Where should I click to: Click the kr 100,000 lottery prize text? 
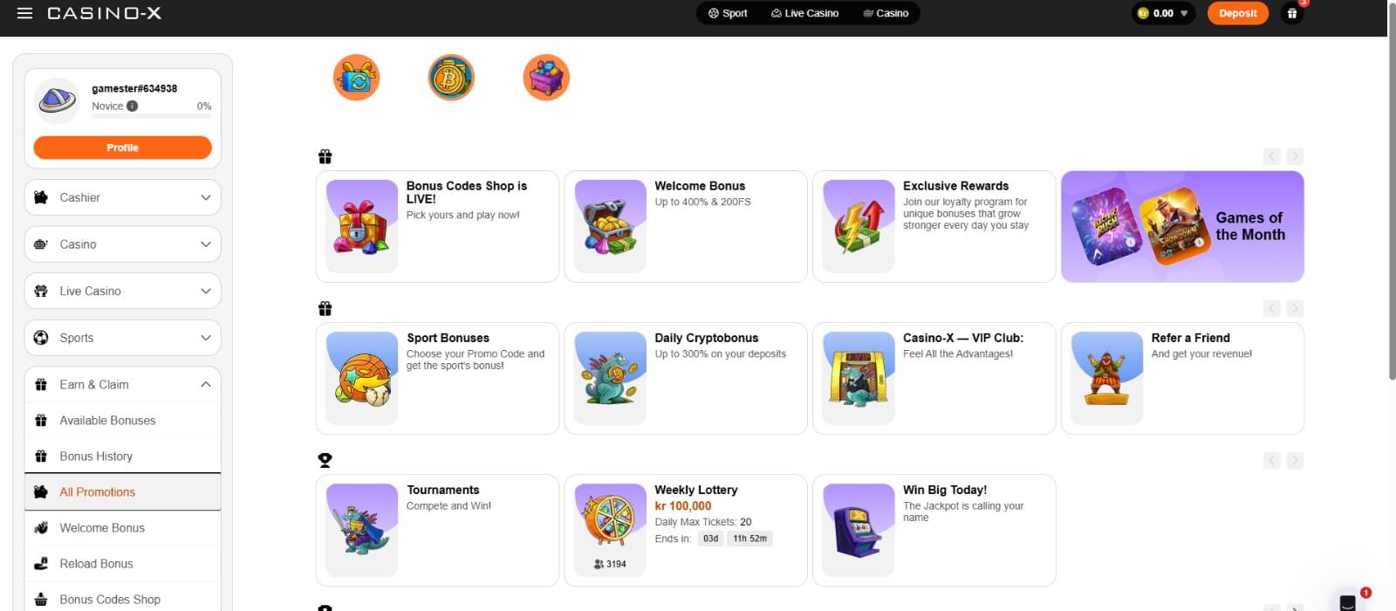683,506
